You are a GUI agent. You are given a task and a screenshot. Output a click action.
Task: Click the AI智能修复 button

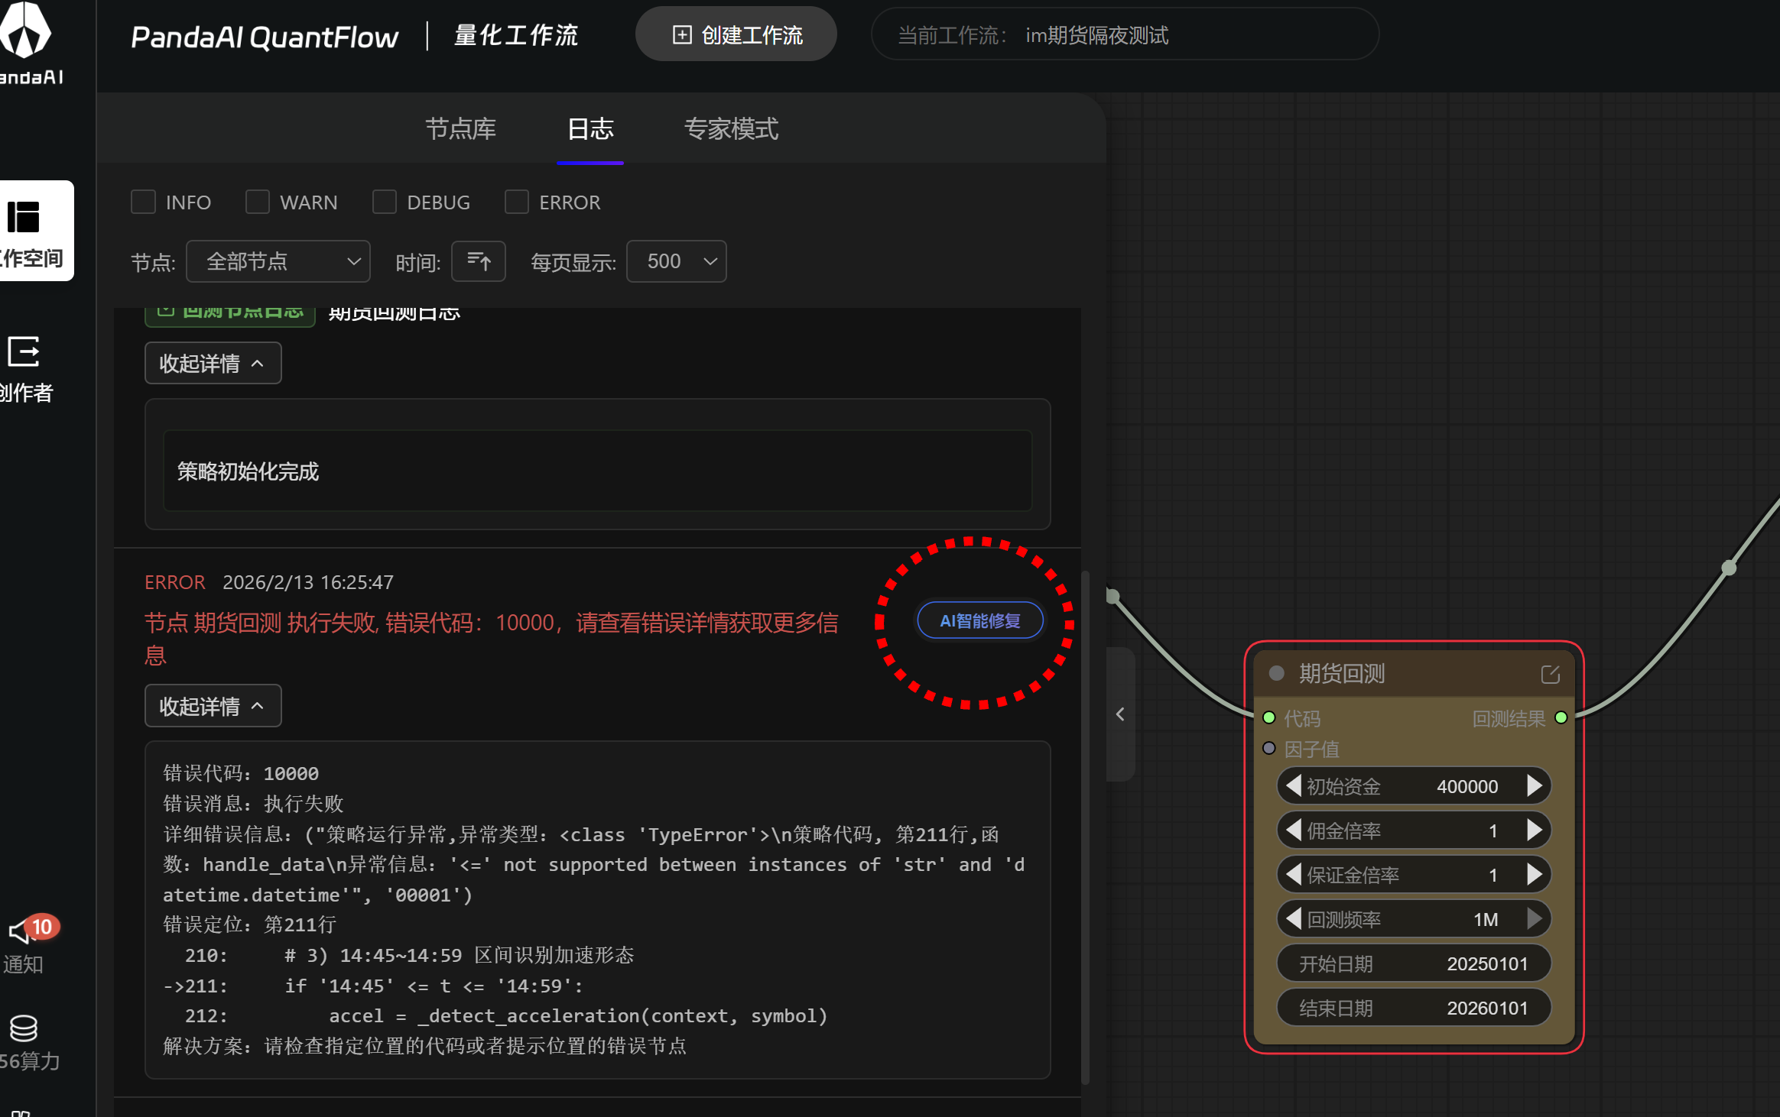point(980,620)
